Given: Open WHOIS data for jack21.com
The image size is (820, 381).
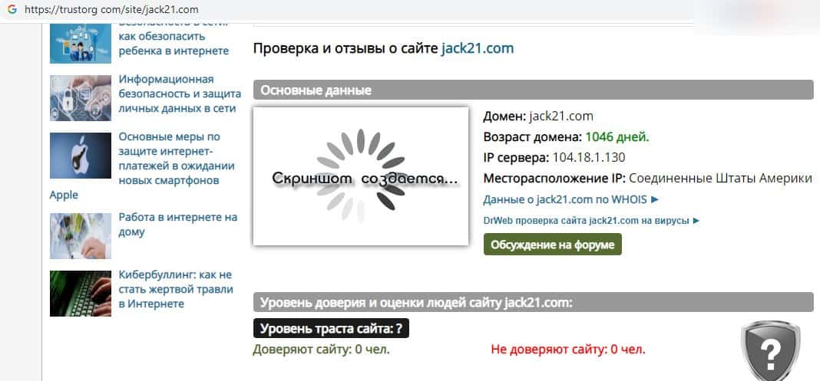Looking at the screenshot, I should click(x=570, y=199).
